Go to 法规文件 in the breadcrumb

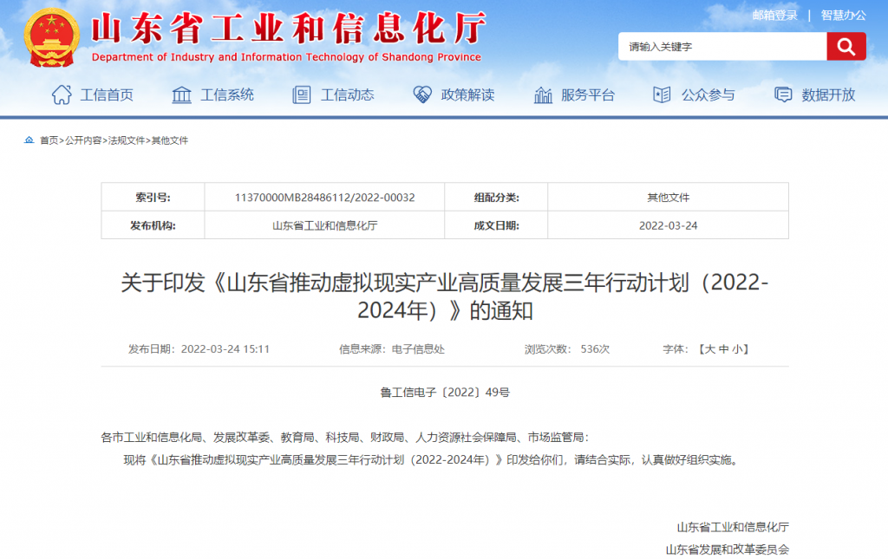(127, 140)
